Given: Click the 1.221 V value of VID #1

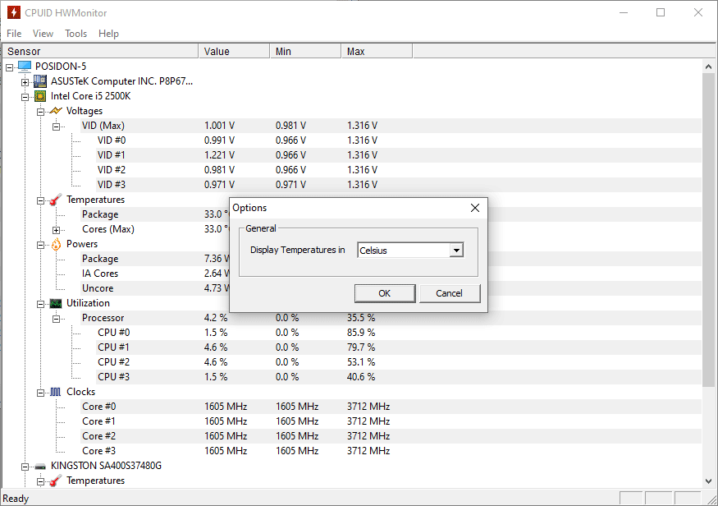Looking at the screenshot, I should coord(219,155).
